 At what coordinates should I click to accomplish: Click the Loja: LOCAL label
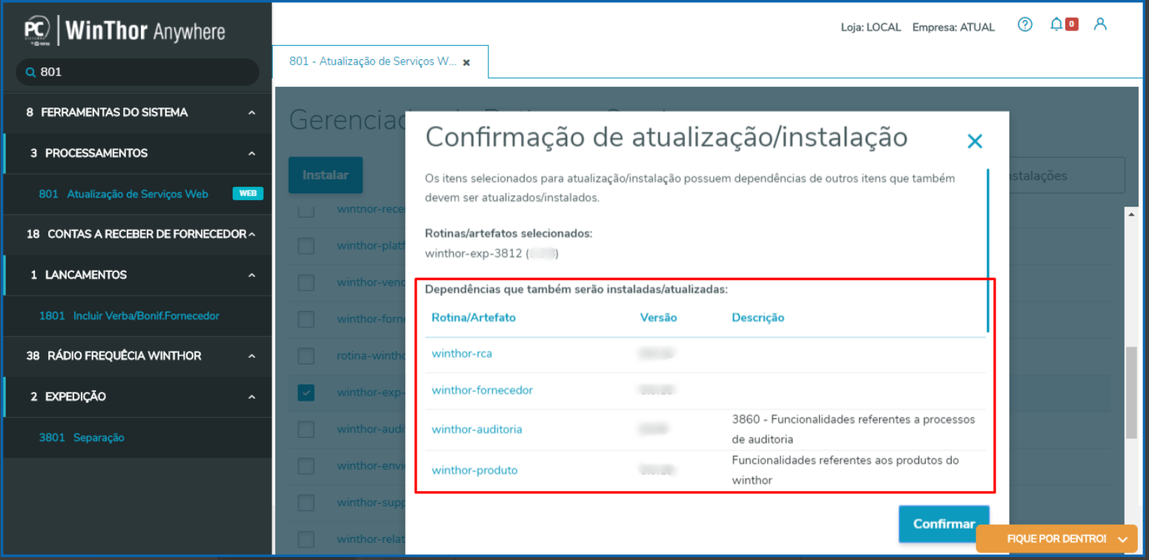[x=871, y=27]
